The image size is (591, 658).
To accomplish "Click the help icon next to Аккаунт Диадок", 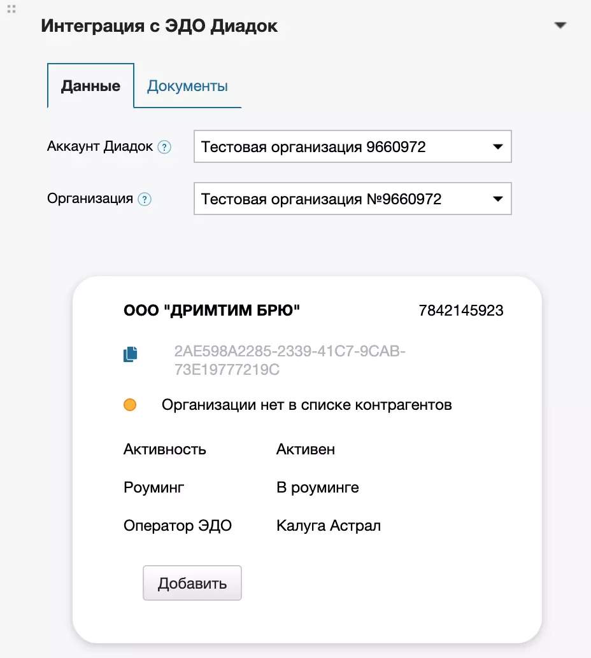I will [164, 148].
